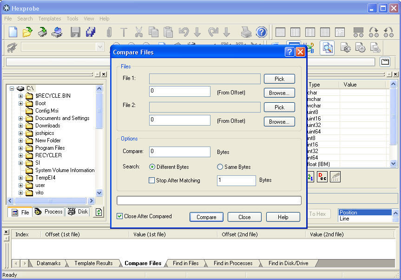The width and height of the screenshot is (401, 280).
Task: Click the pen script icon in the second toolbar
Action: [12, 47]
